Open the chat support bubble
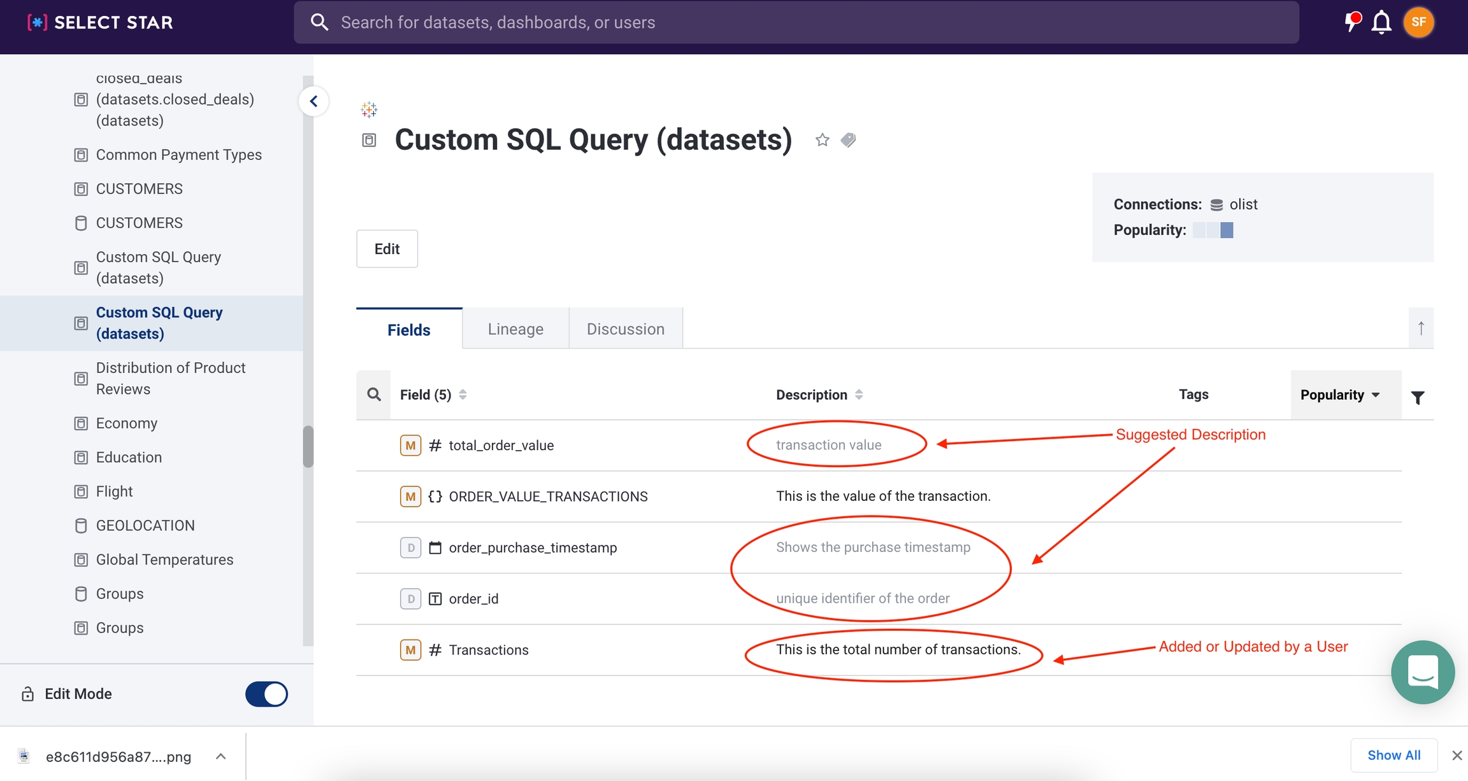1468x781 pixels. [x=1422, y=672]
